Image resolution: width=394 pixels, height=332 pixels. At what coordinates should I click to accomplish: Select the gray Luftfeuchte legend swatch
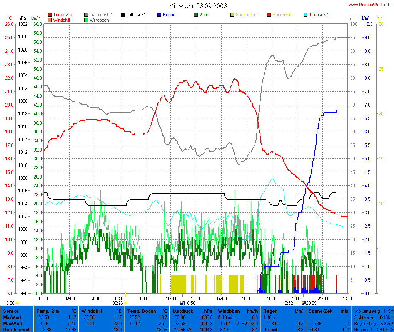pos(87,15)
